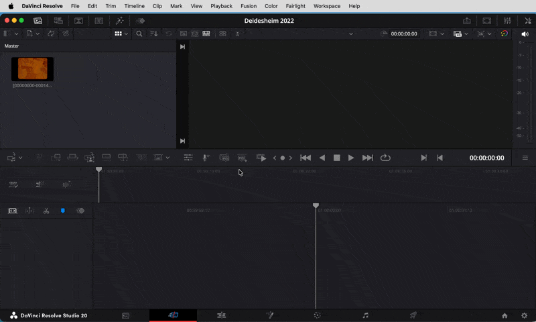Open the audio Mixer panel
The height and width of the screenshot is (322, 536).
tap(507, 21)
